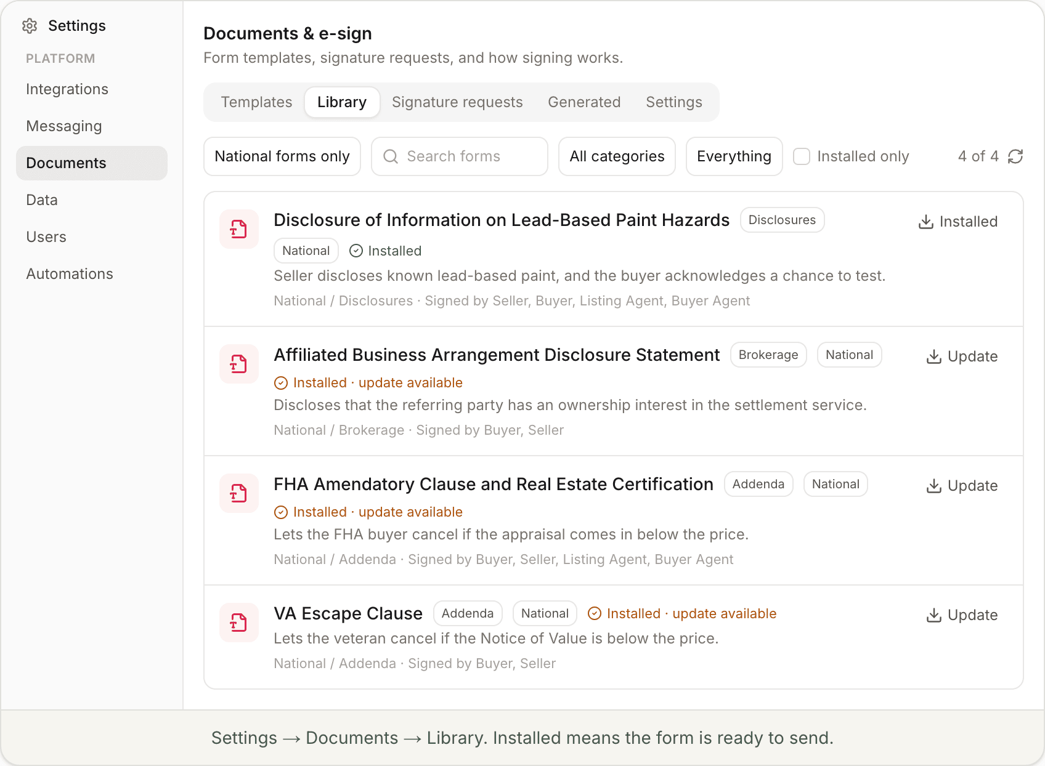This screenshot has height=766, width=1045.
Task: Focus the Search forms input field
Action: click(460, 156)
